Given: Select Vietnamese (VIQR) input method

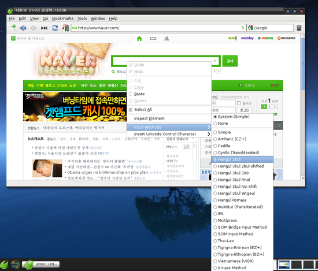Looking at the screenshot, I should click(242, 261).
